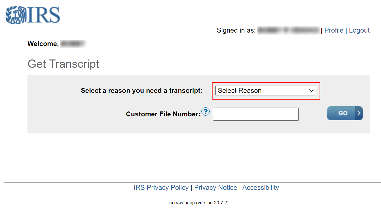The image size is (381, 210).
Task: Click the arrow on the GO button
Action: click(x=359, y=113)
